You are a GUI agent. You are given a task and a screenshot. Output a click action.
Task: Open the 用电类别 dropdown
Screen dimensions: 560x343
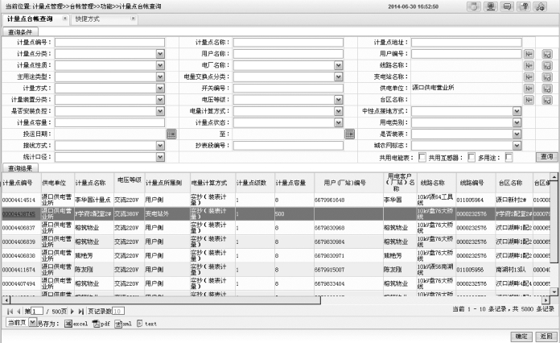tap(517, 122)
